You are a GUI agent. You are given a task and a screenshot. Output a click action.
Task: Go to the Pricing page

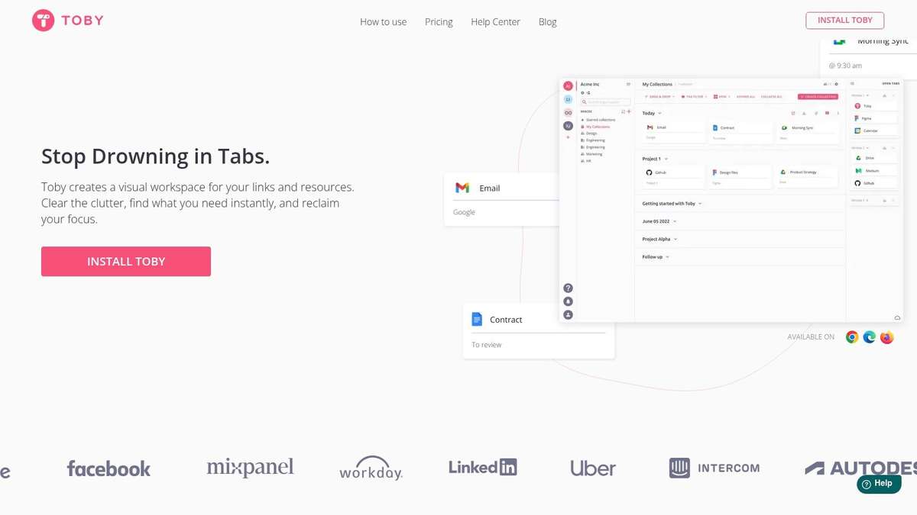[439, 22]
